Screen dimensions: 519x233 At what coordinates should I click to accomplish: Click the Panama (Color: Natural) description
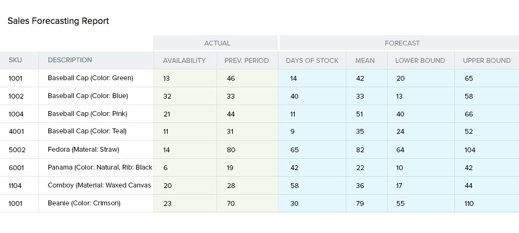100,167
